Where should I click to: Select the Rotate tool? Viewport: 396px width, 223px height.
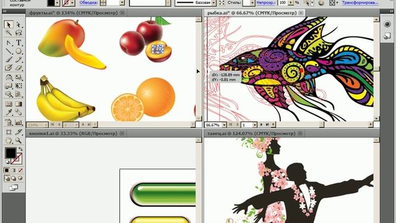coord(9,77)
